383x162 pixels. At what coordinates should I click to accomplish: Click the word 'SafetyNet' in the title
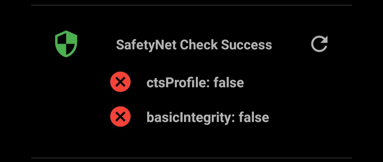(x=146, y=45)
